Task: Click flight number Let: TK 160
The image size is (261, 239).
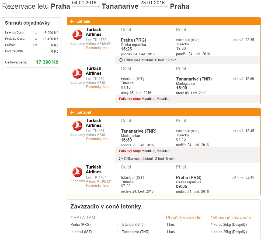Action: [x=95, y=79]
